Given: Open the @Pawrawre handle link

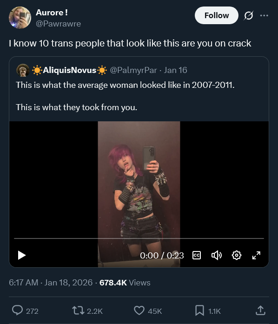Looking at the screenshot, I should (x=58, y=24).
